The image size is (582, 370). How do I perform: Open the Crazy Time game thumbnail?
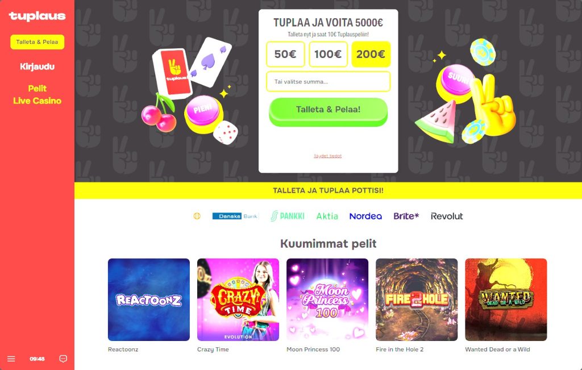pyautogui.click(x=238, y=300)
